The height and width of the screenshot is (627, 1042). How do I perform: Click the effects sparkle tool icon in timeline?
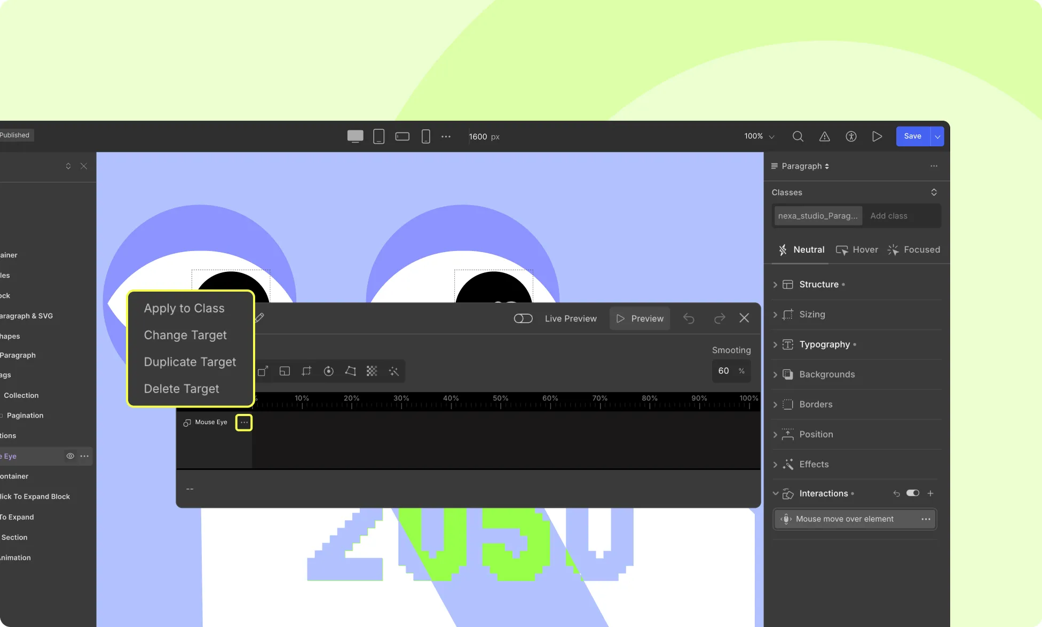coord(394,371)
